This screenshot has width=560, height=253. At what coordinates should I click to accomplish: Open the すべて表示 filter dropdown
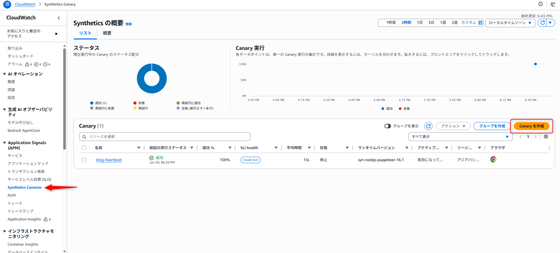[460, 137]
